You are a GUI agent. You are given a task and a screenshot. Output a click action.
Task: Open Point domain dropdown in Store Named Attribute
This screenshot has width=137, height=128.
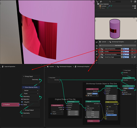tap(31, 93)
